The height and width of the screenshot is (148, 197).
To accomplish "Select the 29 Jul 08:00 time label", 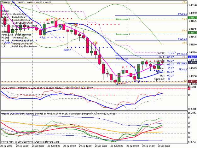I will (x=70, y=146).
